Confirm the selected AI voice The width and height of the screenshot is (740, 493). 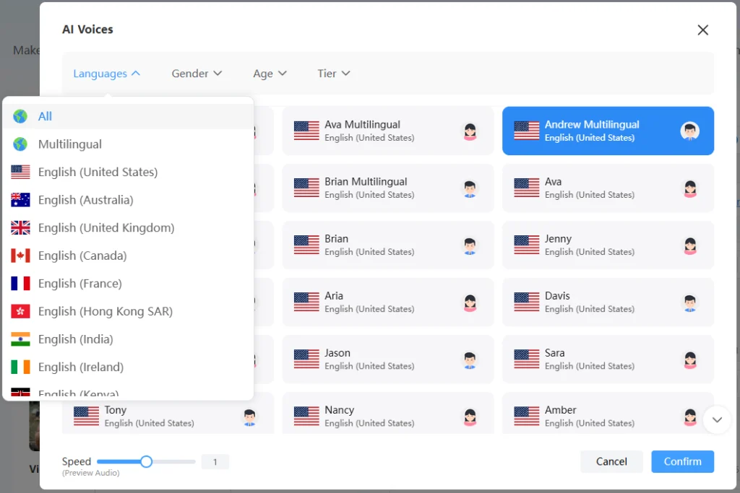click(682, 462)
